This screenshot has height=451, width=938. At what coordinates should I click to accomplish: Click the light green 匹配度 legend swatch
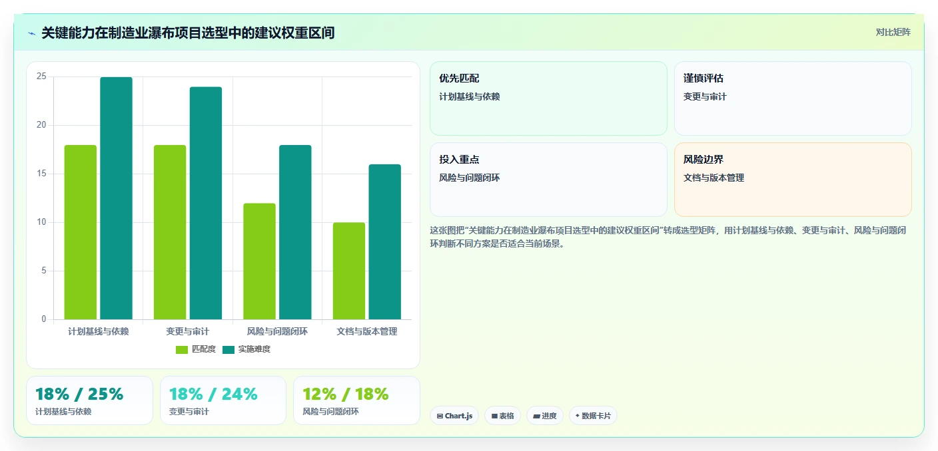click(x=182, y=350)
